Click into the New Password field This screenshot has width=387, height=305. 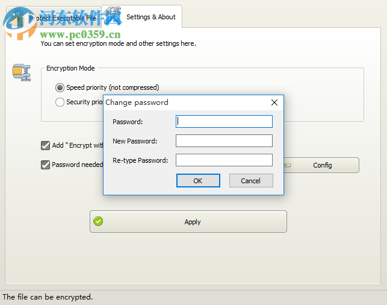point(224,141)
